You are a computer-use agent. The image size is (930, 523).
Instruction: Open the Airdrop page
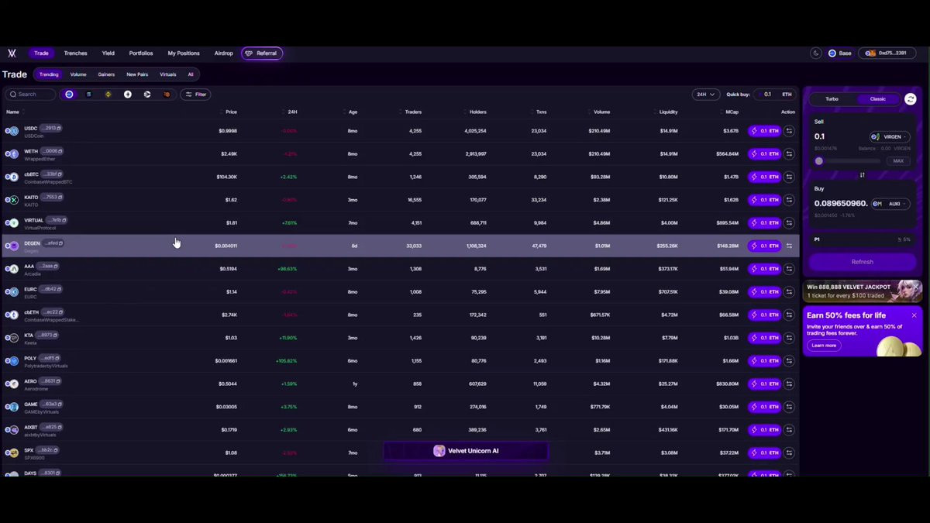tap(223, 53)
